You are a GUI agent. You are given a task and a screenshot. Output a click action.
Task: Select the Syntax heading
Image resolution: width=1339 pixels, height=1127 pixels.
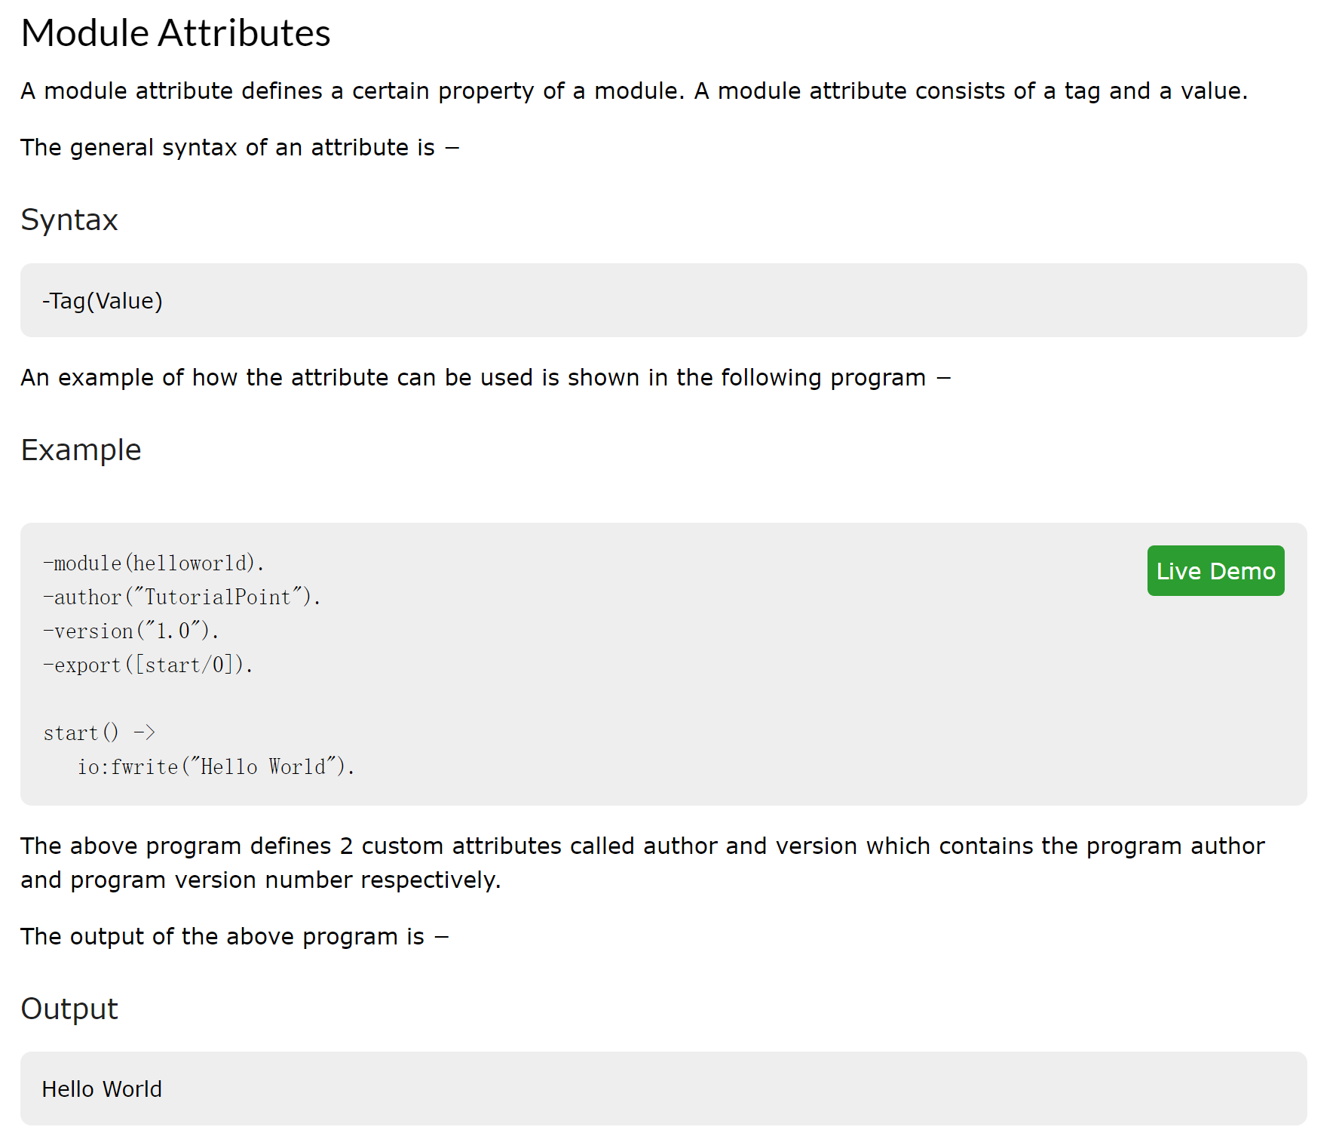pos(69,220)
